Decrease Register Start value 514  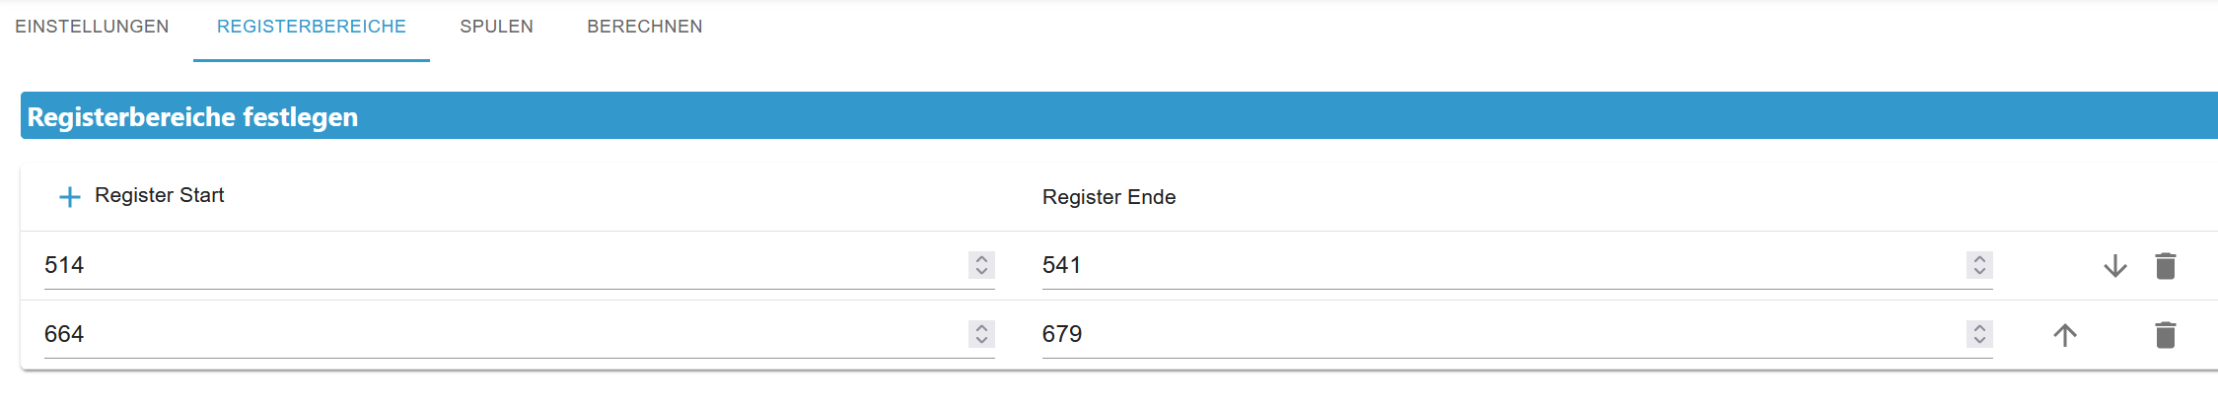coord(981,272)
